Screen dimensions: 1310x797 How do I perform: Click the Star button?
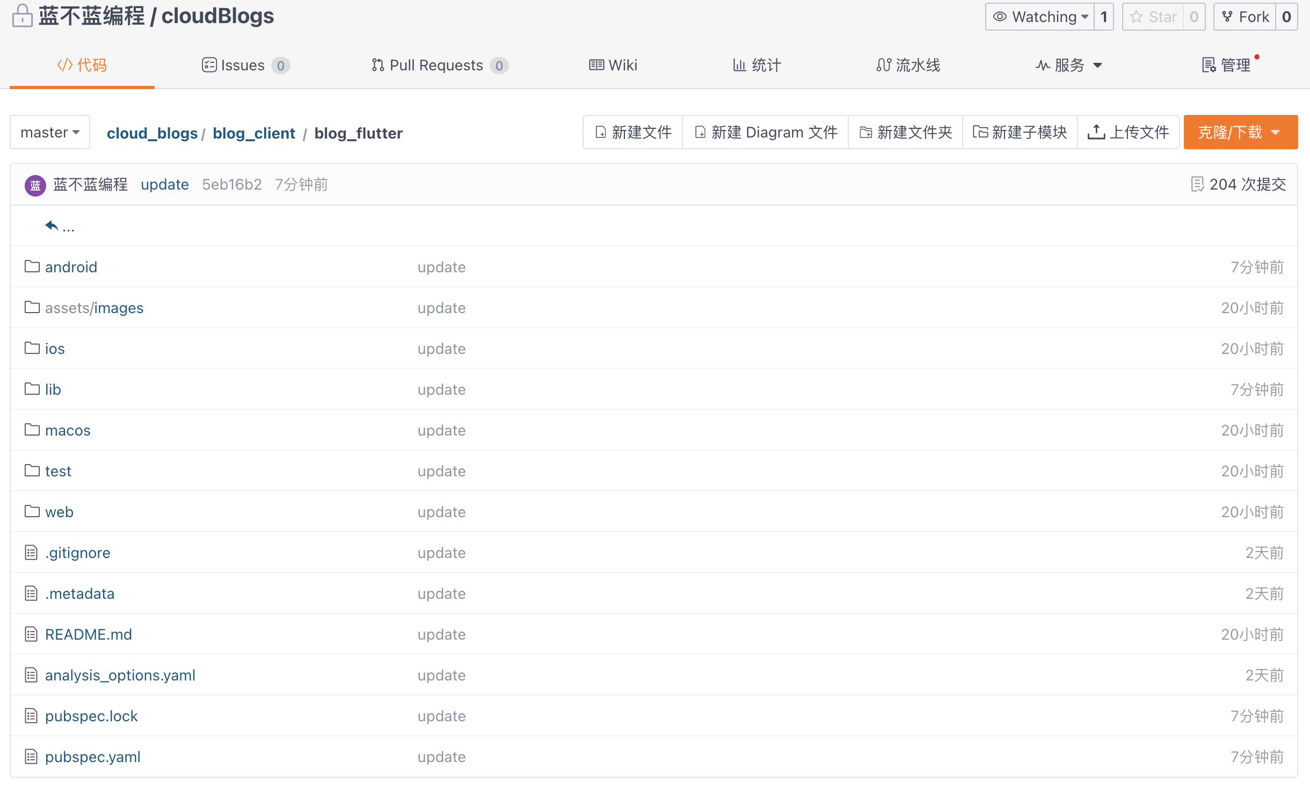pos(1153,17)
